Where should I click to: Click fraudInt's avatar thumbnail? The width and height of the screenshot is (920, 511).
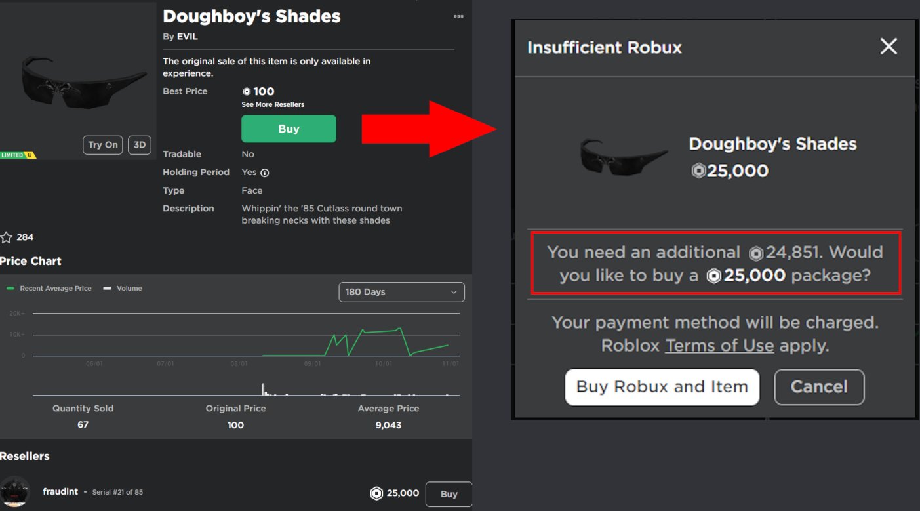(x=15, y=491)
